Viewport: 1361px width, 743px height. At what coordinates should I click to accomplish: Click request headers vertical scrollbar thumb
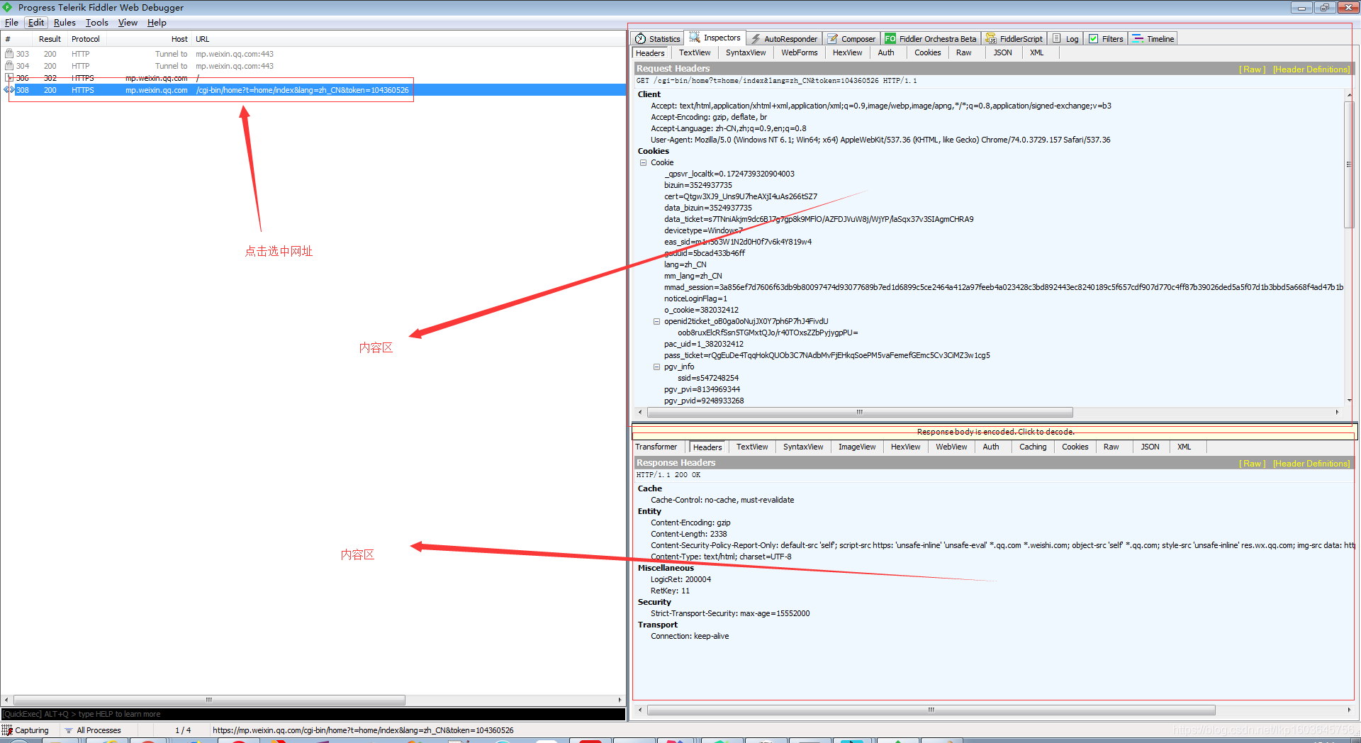(1349, 164)
